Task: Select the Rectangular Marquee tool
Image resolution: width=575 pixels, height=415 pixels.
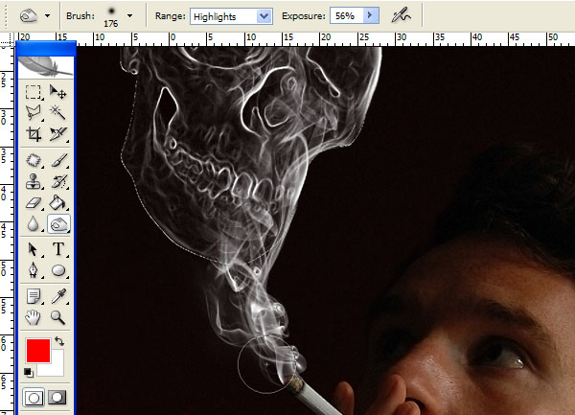Action: (x=34, y=92)
